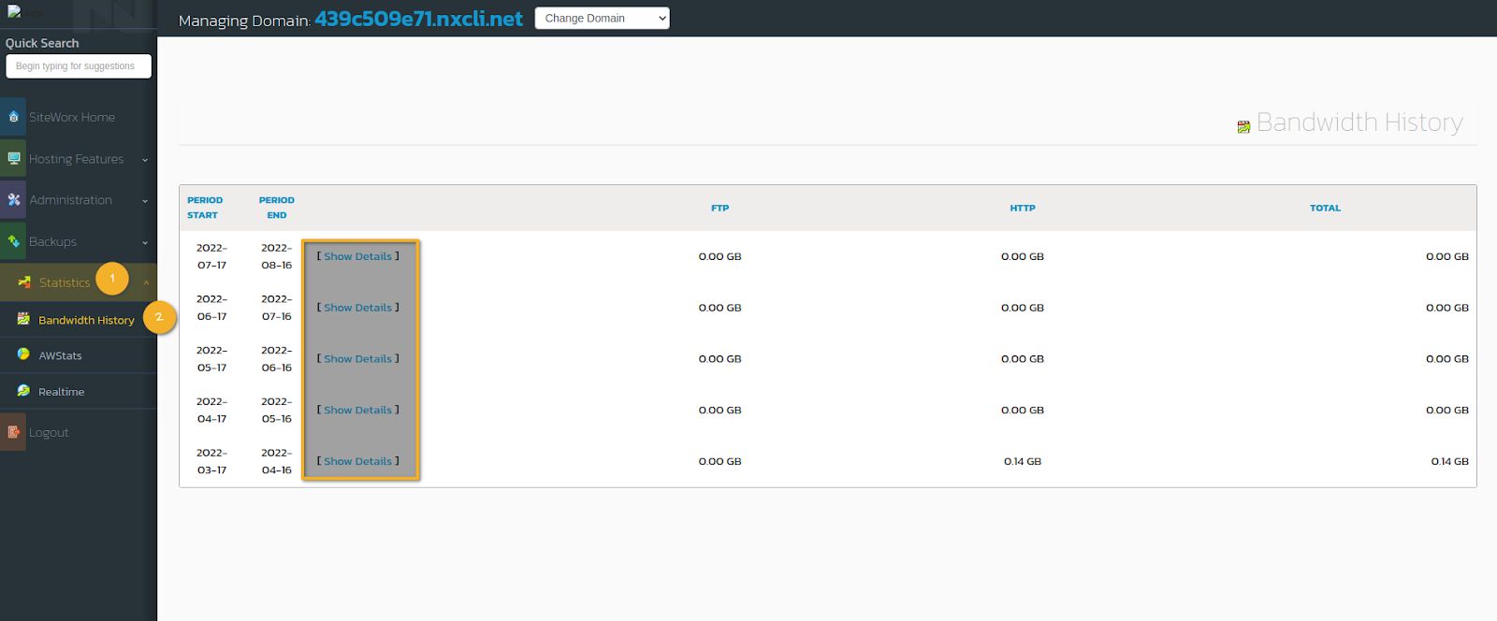Click the Backups icon in sidebar
The height and width of the screenshot is (621, 1497).
tap(13, 241)
